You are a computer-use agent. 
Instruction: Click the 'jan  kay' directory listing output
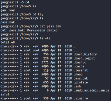click(8, 10)
